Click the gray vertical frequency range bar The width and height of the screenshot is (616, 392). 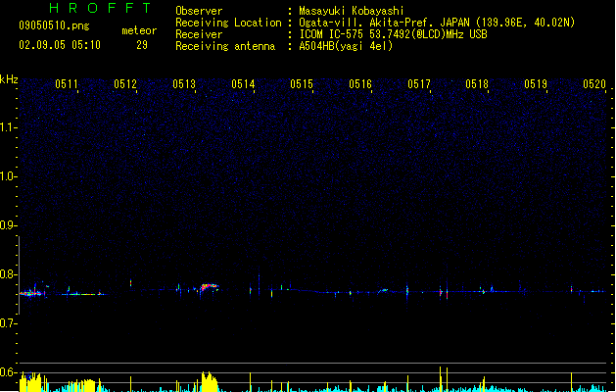pyautogui.click(x=19, y=275)
